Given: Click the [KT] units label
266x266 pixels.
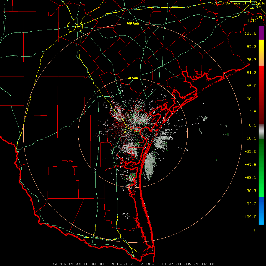Looking at the screenshot, I should tap(252, 20).
